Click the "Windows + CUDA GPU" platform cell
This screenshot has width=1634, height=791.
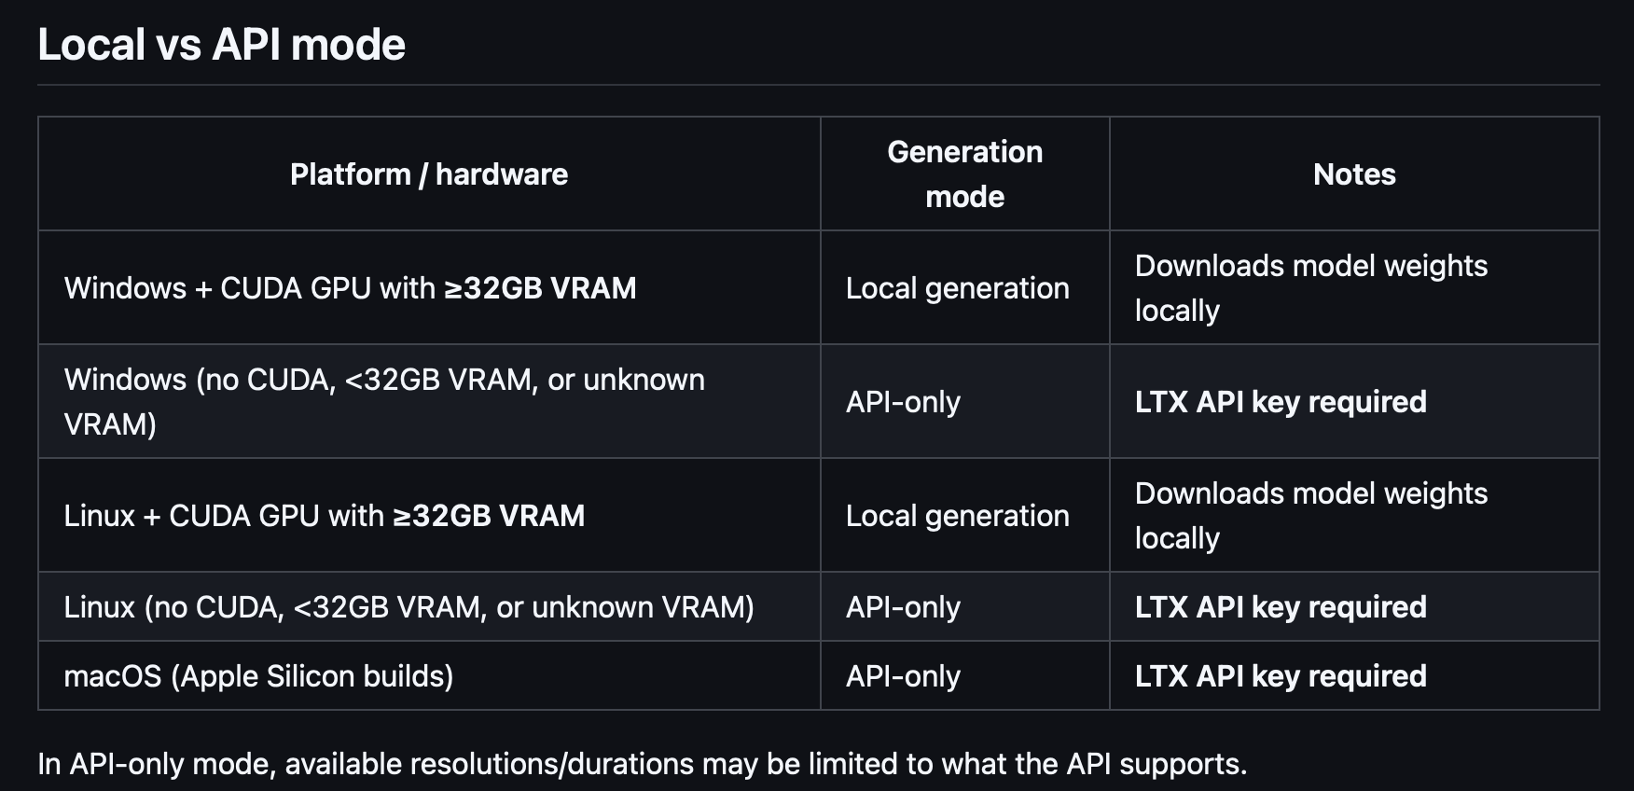coord(350,288)
